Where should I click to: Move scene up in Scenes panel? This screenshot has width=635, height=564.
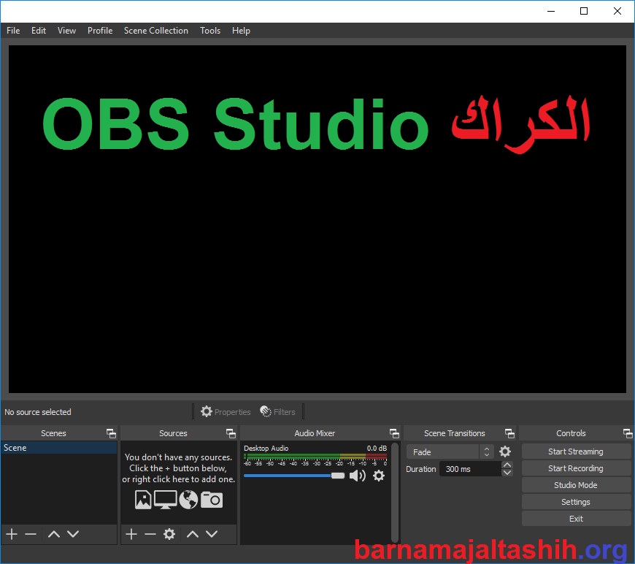54,534
